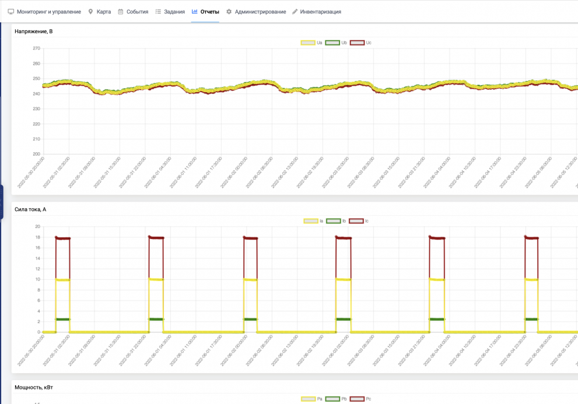Image resolution: width=578 pixels, height=404 pixels.
Task: Click the calendar icon beside События
Action: 121,12
